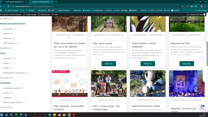Open the Chrome profile avatar

click(201, 6)
